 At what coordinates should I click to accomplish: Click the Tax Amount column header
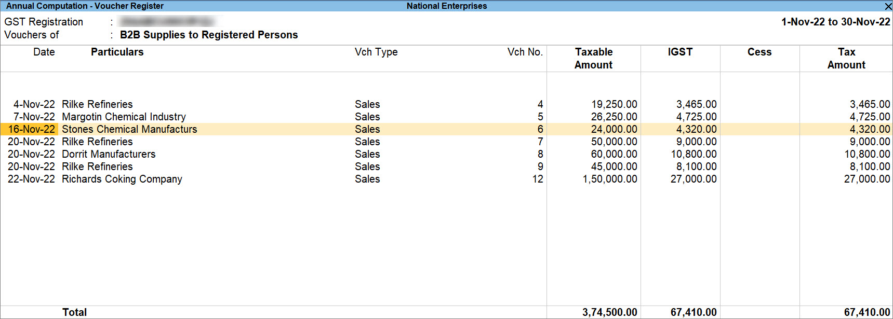click(846, 58)
